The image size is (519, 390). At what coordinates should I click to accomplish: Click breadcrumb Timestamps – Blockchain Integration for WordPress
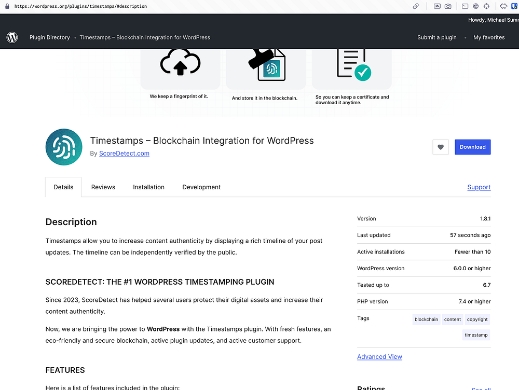(145, 37)
